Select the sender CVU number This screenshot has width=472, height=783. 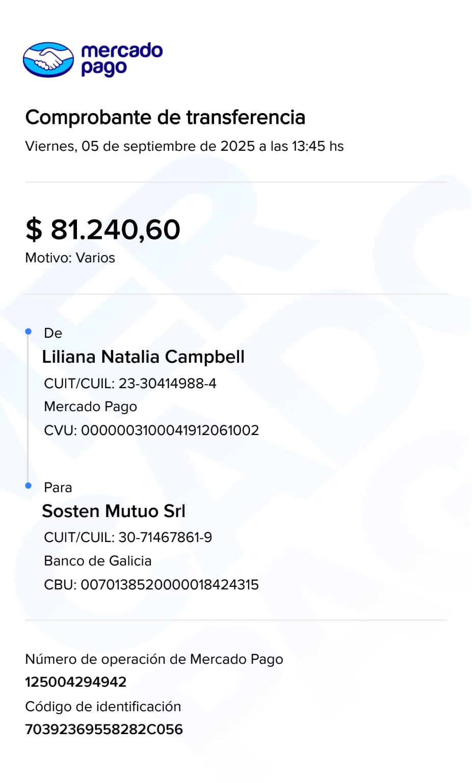click(170, 430)
